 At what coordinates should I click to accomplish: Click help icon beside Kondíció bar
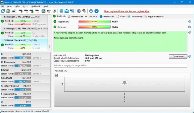(x=190, y=27)
